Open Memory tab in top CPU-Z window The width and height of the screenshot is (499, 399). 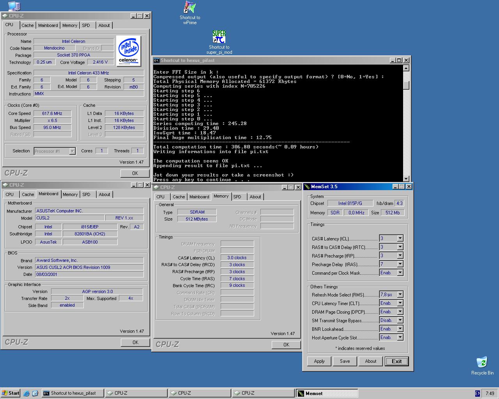point(70,25)
